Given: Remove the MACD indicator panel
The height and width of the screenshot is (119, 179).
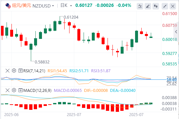Looking at the screenshot, I should [8, 91].
